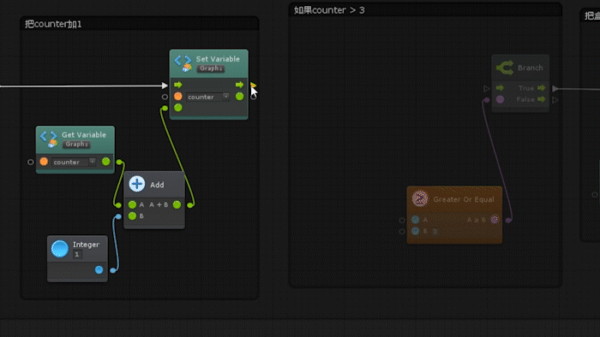Click the green wire from Add to Set Variable
This screenshot has height=337, width=600.
point(178,157)
